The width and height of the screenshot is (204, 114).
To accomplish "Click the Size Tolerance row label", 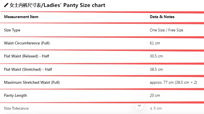I will click(x=16, y=108).
